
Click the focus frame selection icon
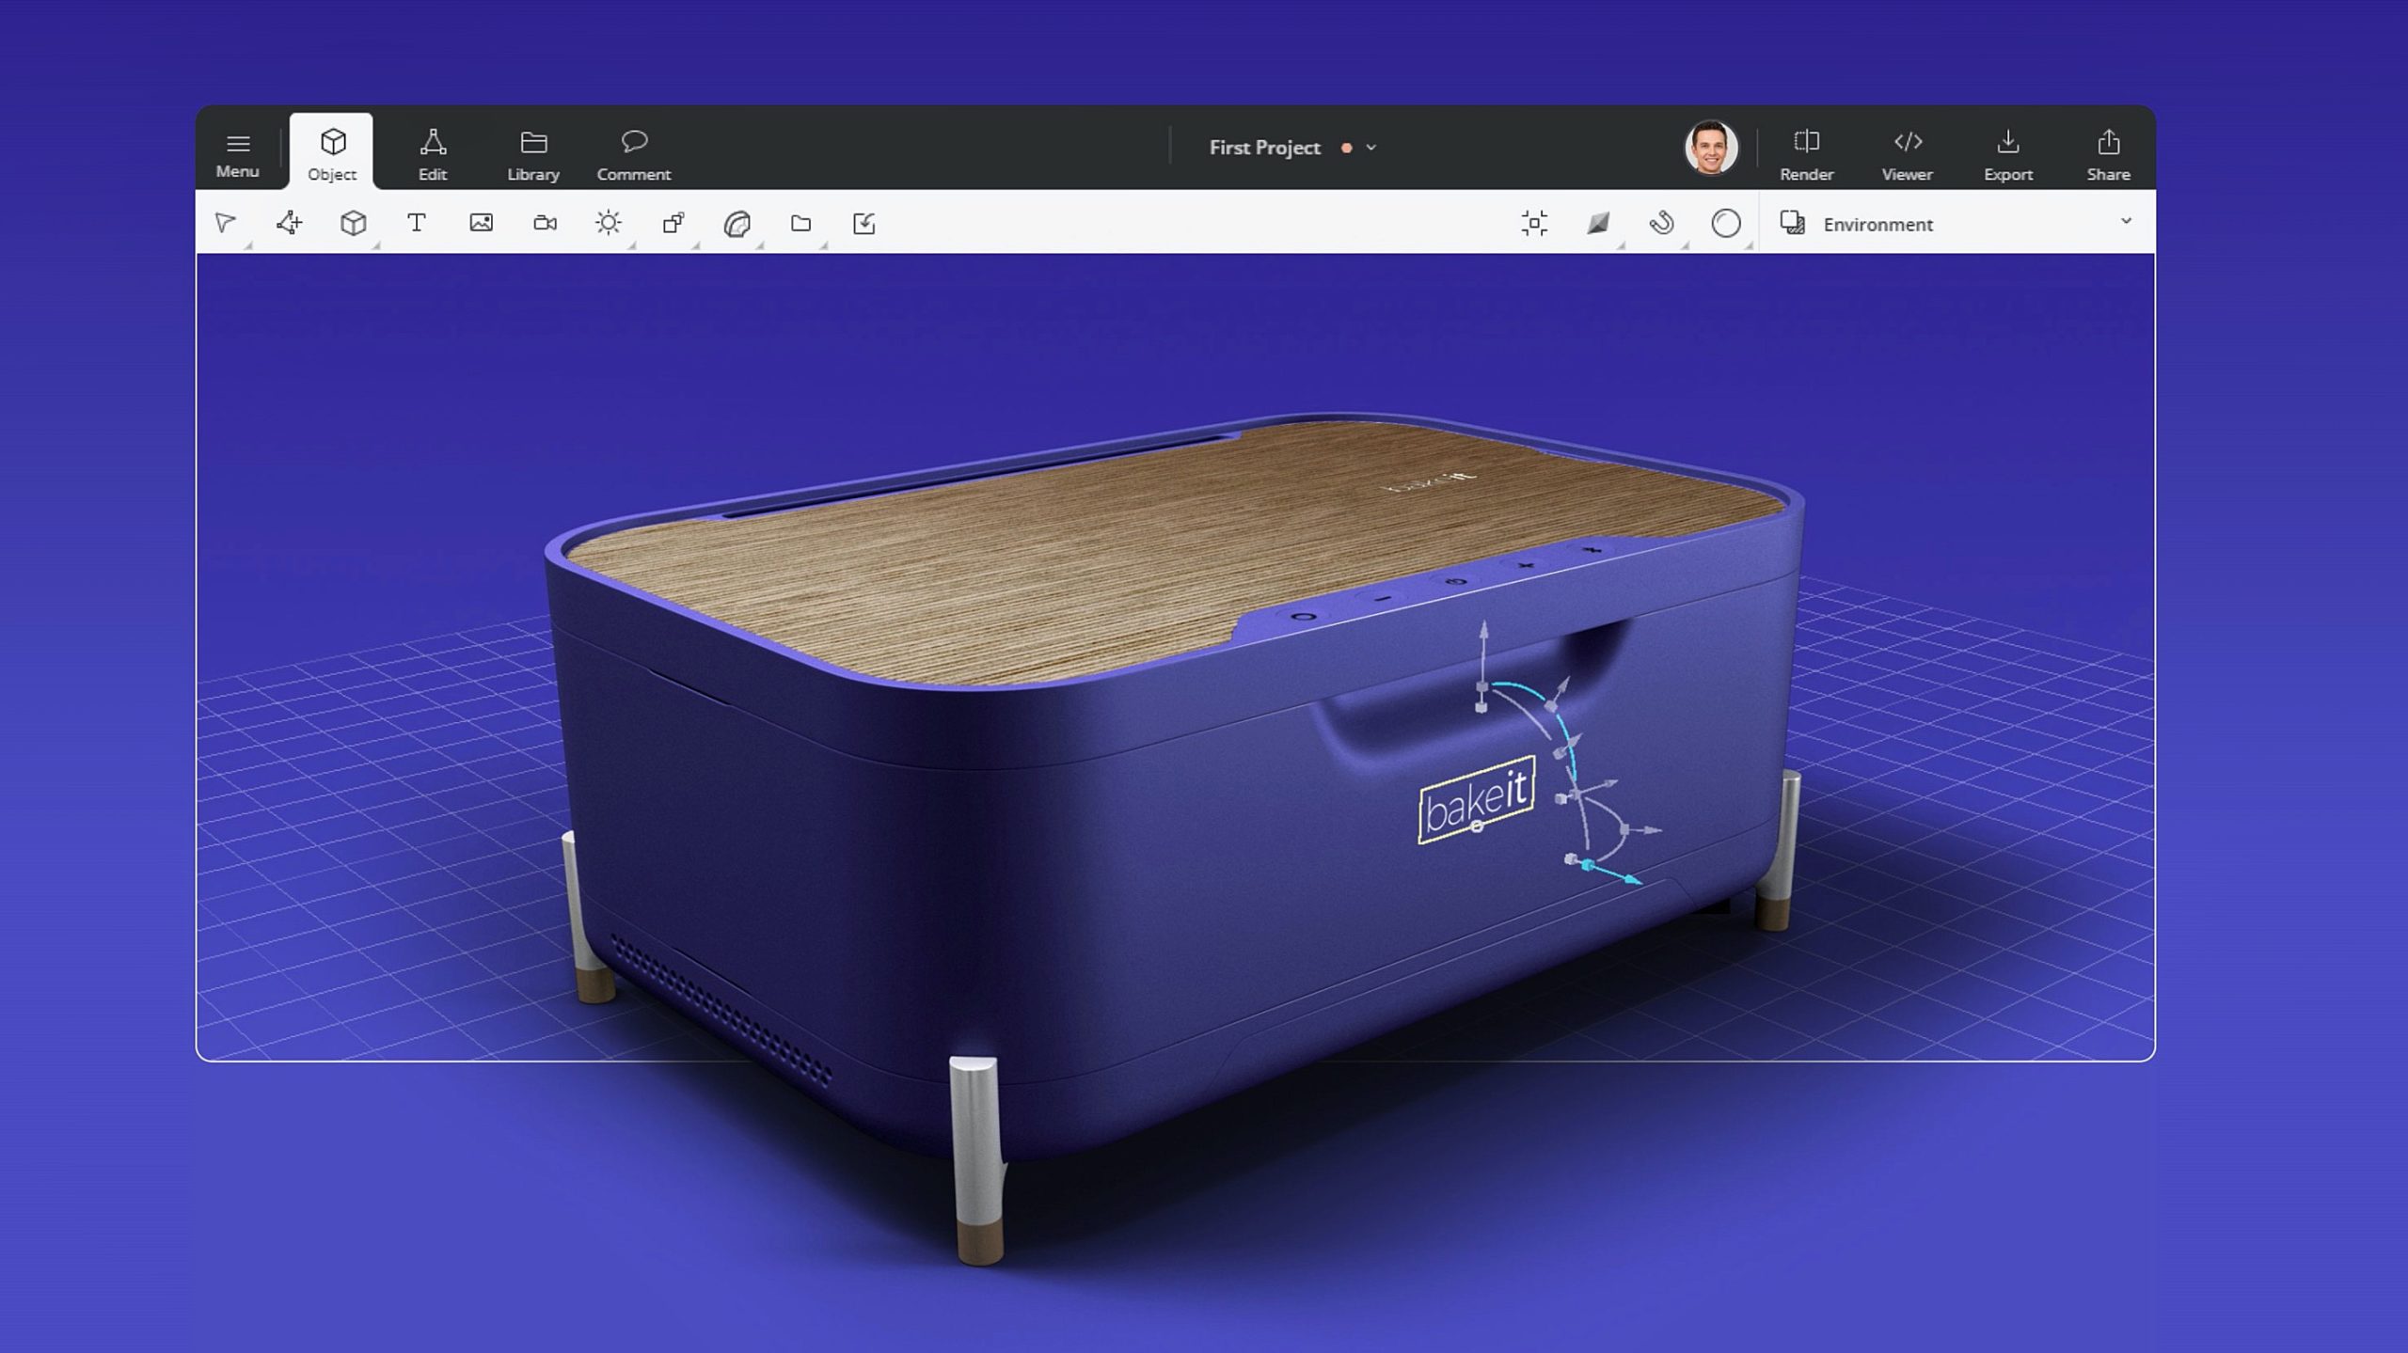pyautogui.click(x=1534, y=223)
